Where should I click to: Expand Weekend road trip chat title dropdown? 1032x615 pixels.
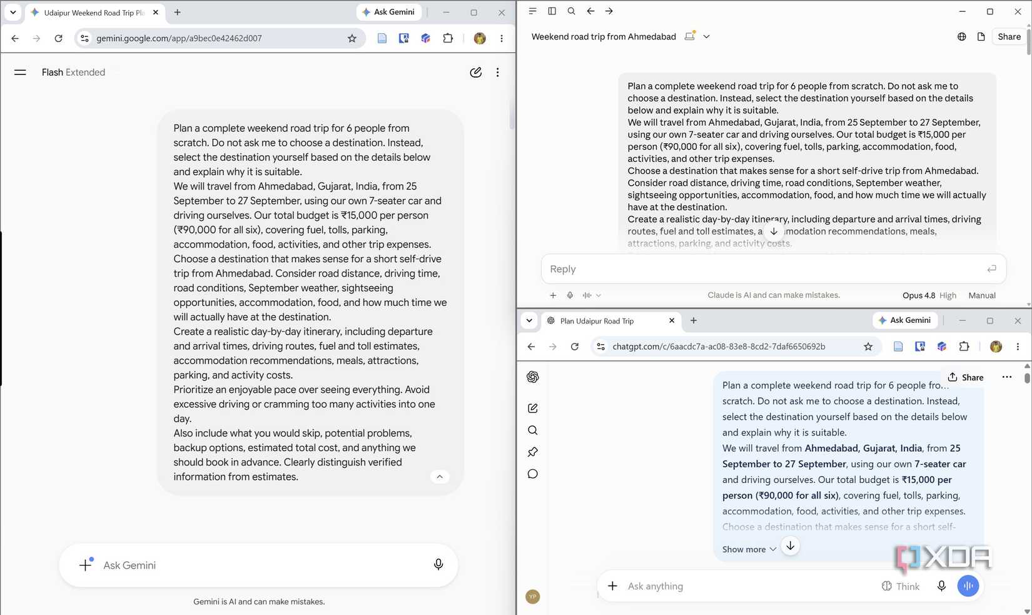point(707,36)
